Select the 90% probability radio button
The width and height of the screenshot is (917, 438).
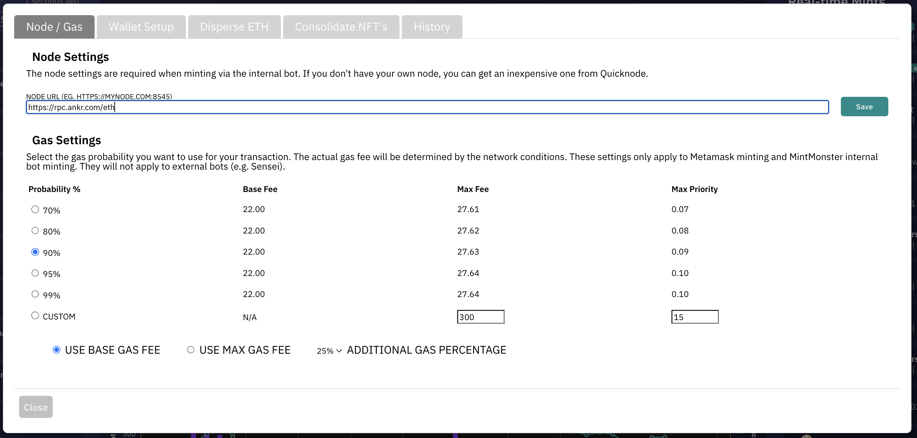click(35, 252)
